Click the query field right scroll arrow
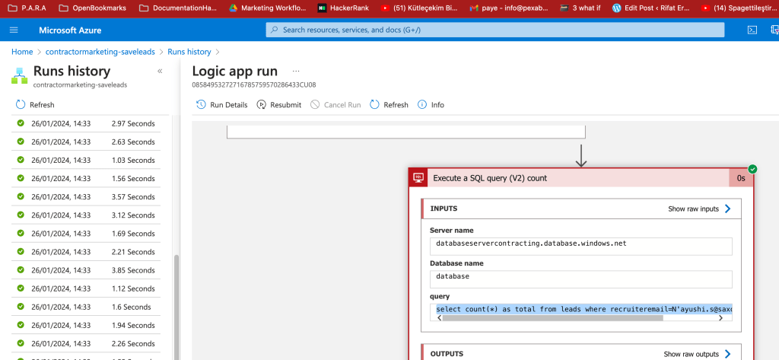This screenshot has width=779, height=360. tap(720, 317)
